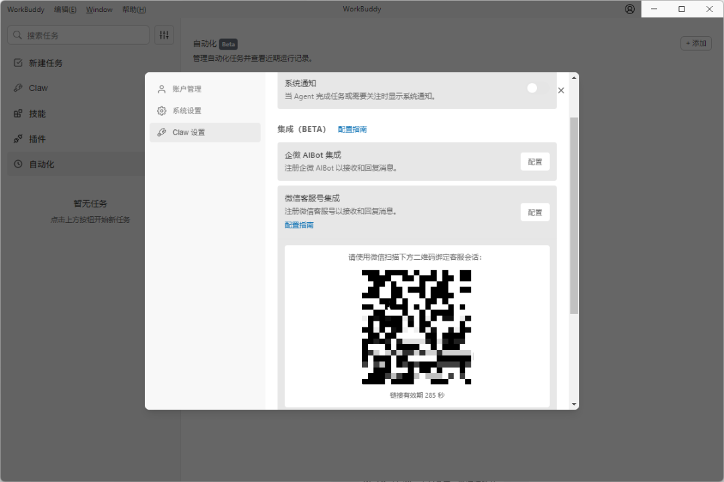The height and width of the screenshot is (482, 724).
Task: Click the search magnifier icon
Action: (x=17, y=35)
